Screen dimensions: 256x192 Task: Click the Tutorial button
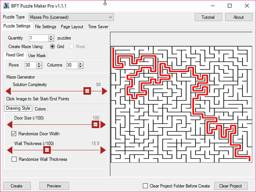pyautogui.click(x=208, y=17)
